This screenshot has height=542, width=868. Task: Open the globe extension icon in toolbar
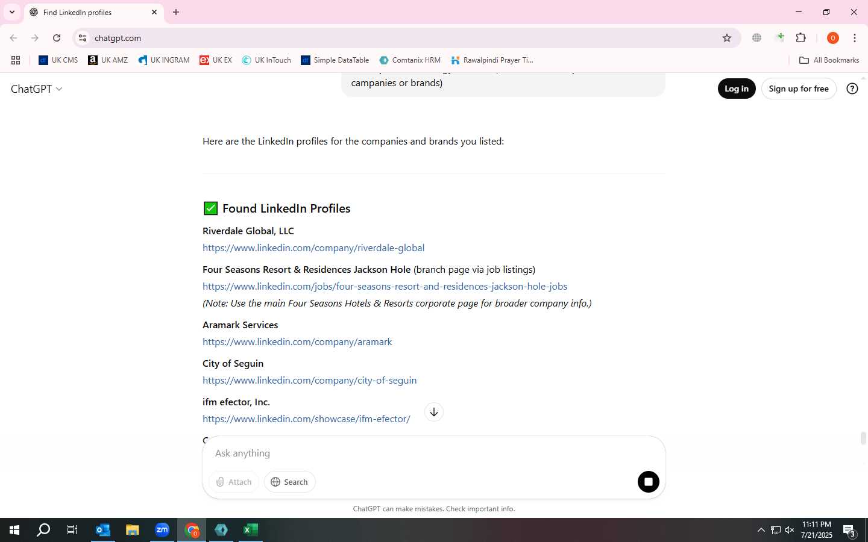click(x=757, y=38)
